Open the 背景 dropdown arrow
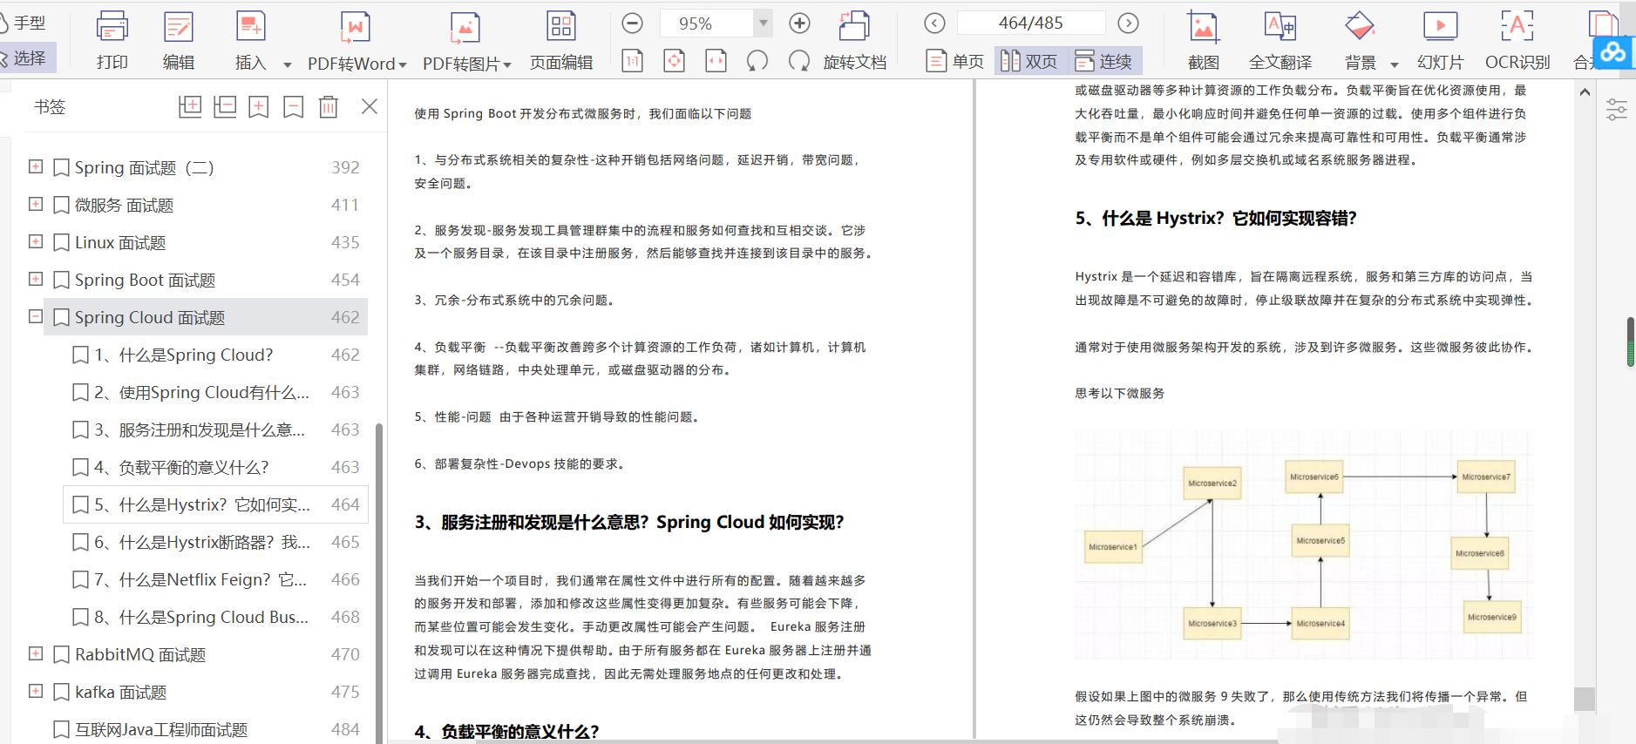The width and height of the screenshot is (1636, 744). [1395, 64]
